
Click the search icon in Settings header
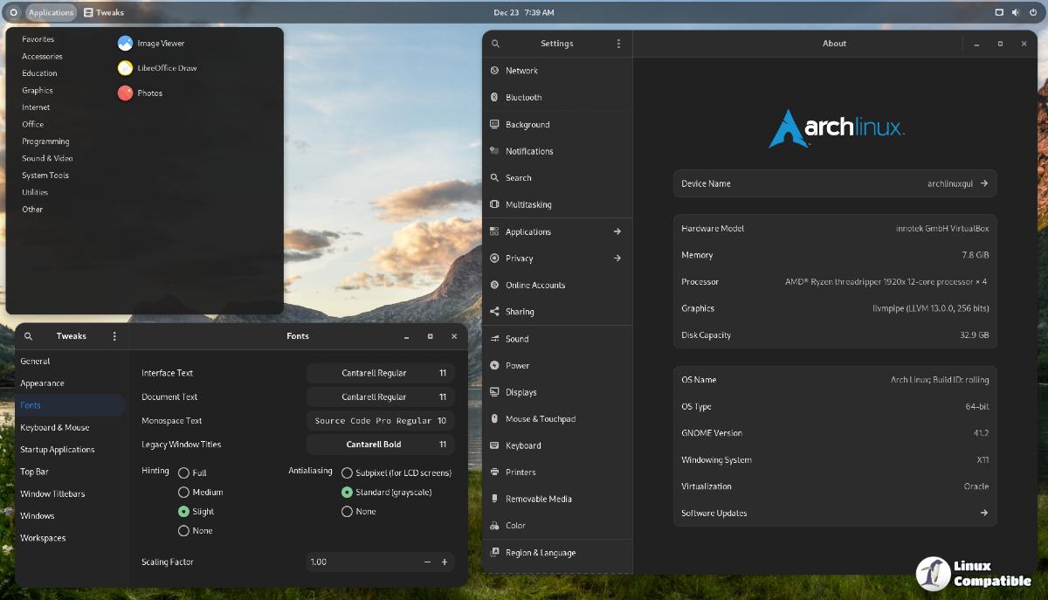[x=495, y=44]
